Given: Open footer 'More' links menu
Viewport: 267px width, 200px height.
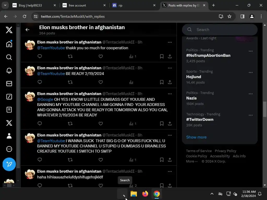Looking at the screenshot, I should tap(192, 161).
